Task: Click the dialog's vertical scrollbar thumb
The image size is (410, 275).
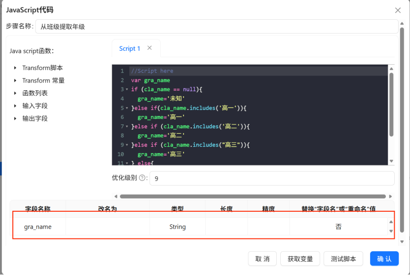Action: [402, 130]
